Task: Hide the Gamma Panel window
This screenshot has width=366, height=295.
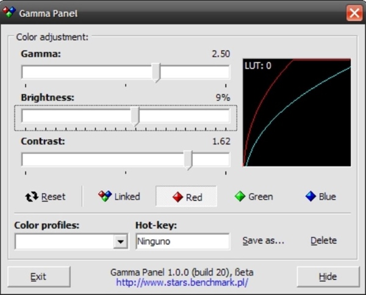Action: tap(328, 277)
